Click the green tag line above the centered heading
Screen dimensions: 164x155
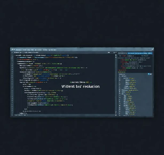point(81,82)
